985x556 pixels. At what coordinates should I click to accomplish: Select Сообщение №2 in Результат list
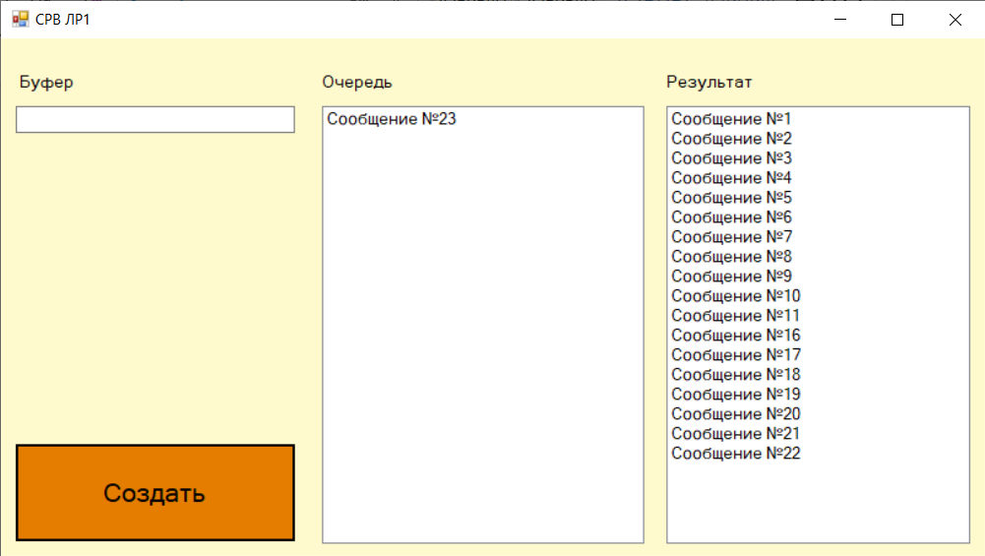(x=818, y=138)
